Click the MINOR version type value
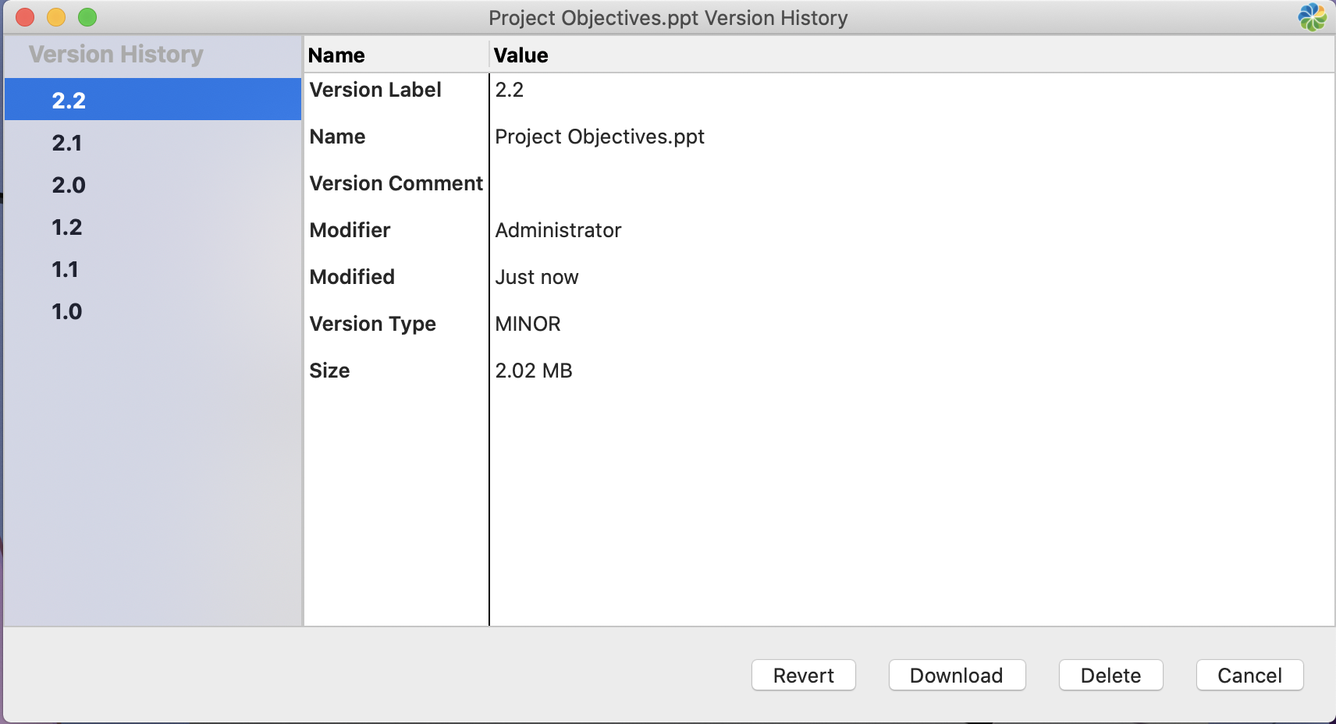The height and width of the screenshot is (724, 1336). coord(528,324)
